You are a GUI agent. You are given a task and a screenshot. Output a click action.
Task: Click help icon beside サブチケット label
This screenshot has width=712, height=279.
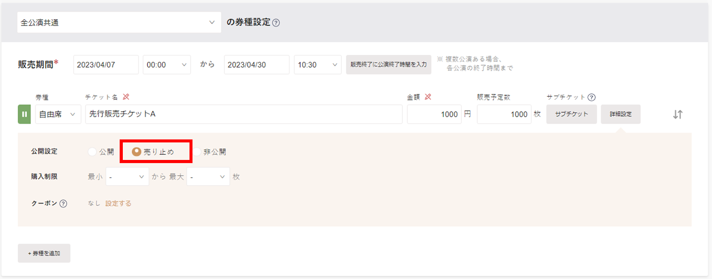coord(591,97)
